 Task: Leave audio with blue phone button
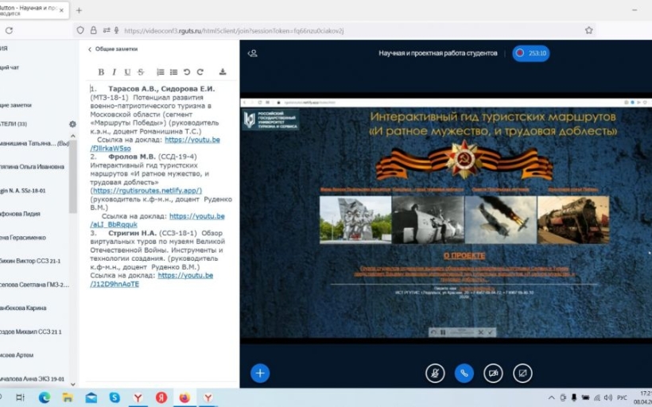pyautogui.click(x=464, y=373)
